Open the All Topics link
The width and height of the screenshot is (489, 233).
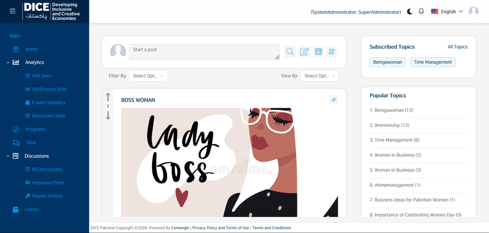(458, 47)
